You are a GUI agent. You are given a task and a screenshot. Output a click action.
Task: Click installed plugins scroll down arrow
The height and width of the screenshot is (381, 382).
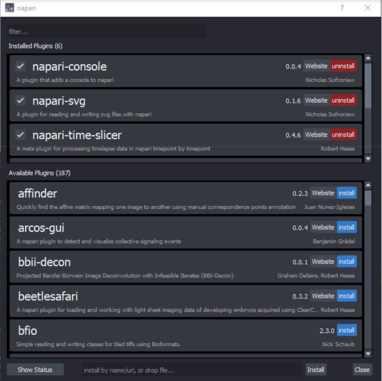click(x=368, y=159)
